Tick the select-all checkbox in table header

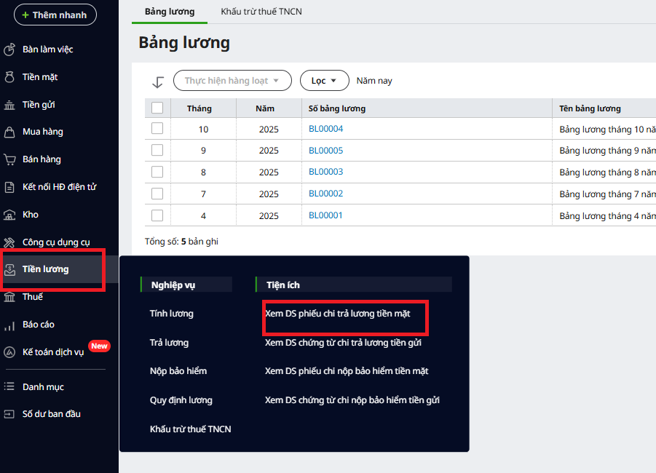click(157, 108)
